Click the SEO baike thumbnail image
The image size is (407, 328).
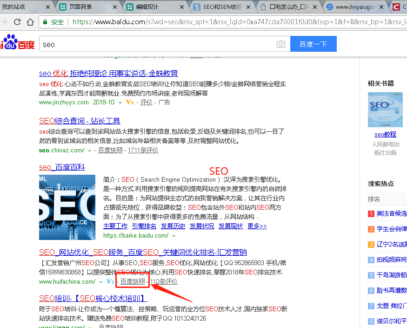coord(67,207)
